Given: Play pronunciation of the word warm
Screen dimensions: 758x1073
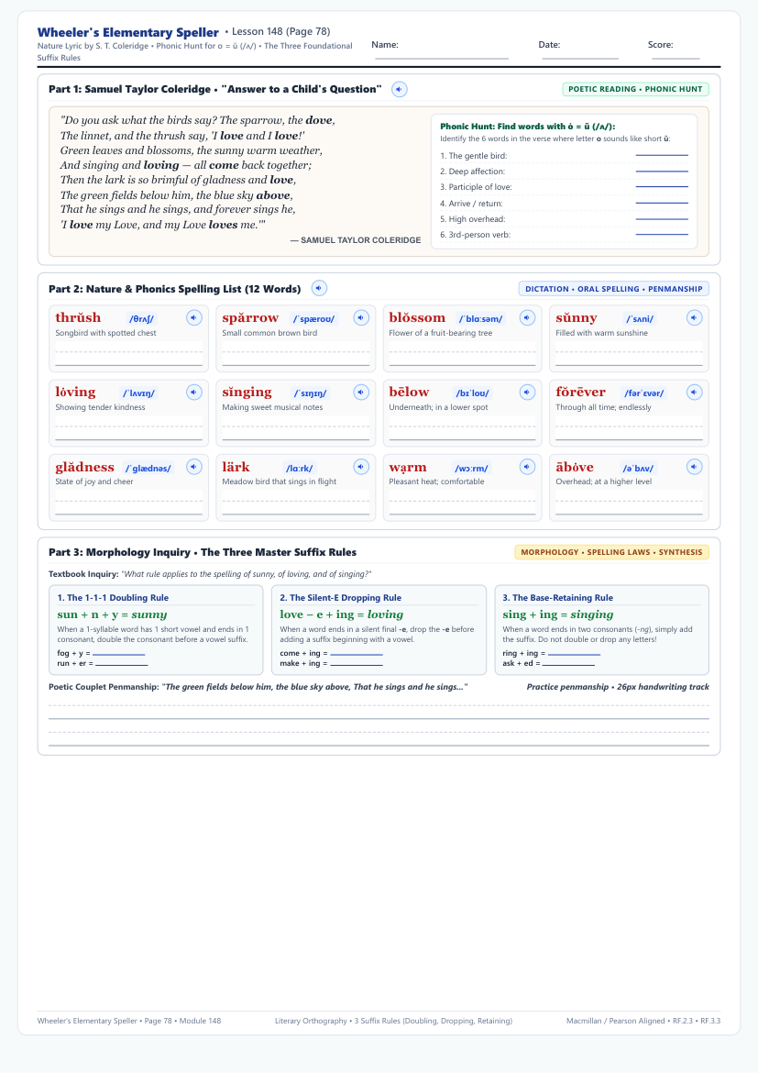Looking at the screenshot, I should 527,467.
